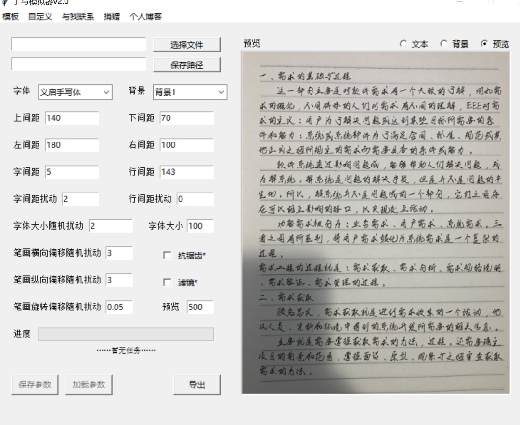
Task: Enable the 滤镜 checkbox
Action: (168, 283)
